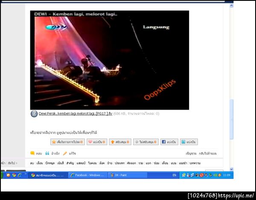Viewport: 256px width, 200px height.
Task: Click the pencil edit icon
Action: pyautogui.click(x=65, y=153)
